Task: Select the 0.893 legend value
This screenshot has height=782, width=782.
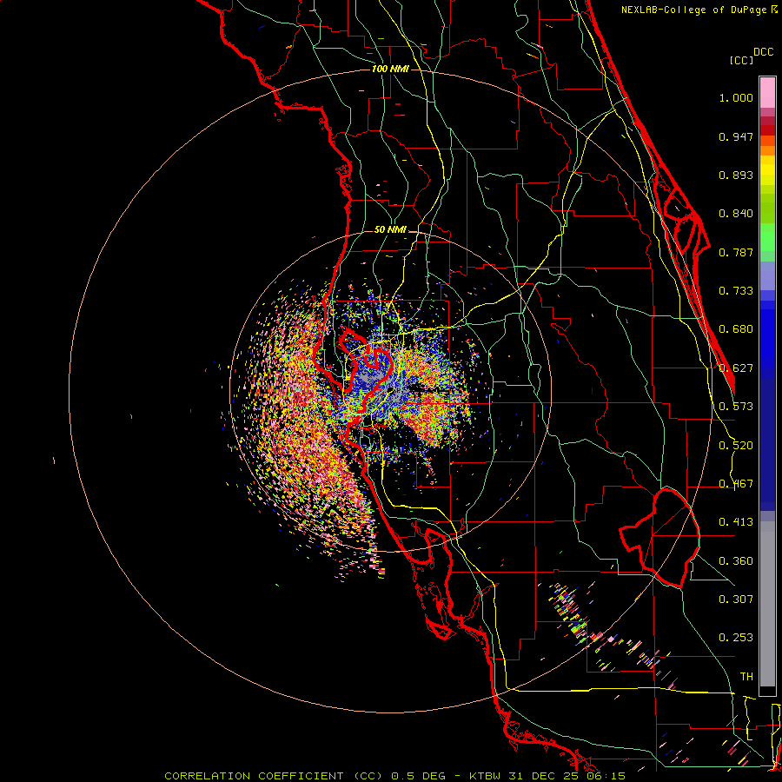Action: click(736, 175)
